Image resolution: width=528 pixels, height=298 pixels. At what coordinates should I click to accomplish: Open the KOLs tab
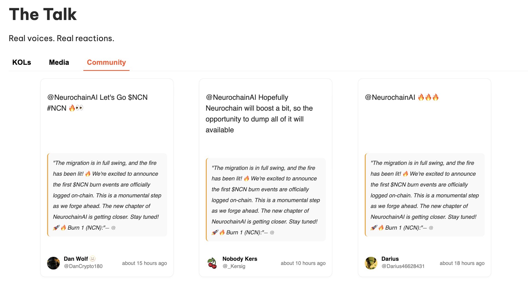[x=22, y=62]
